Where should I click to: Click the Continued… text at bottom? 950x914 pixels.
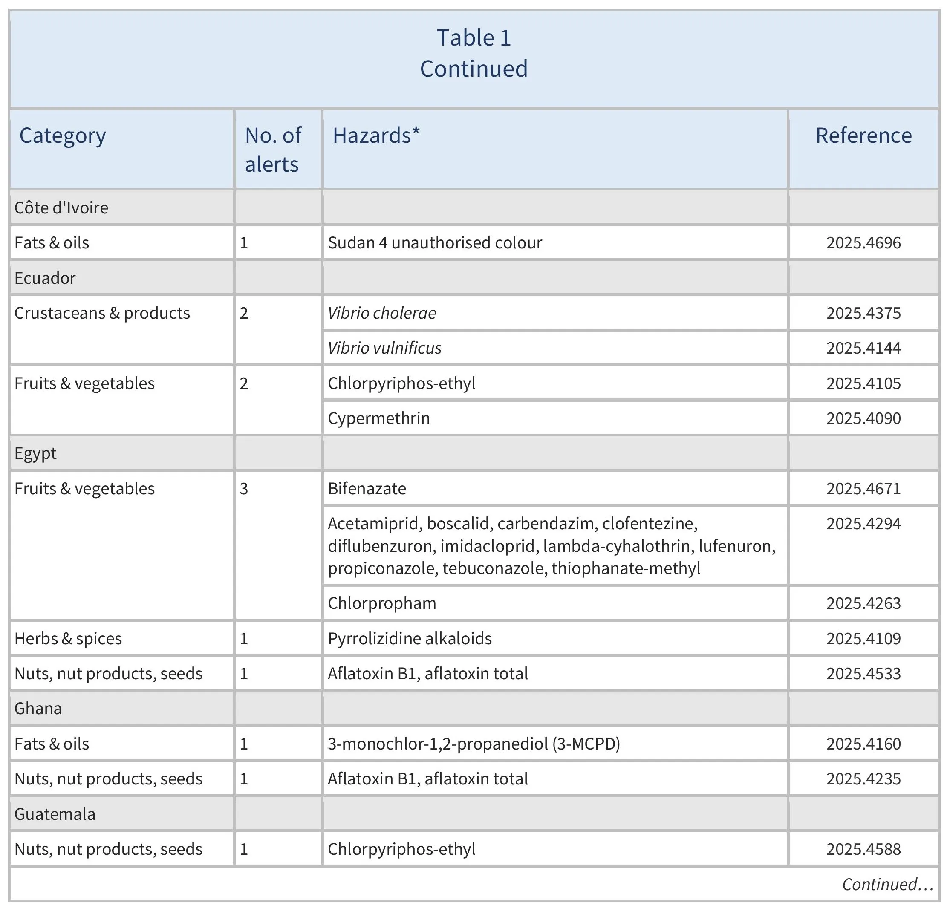(887, 884)
